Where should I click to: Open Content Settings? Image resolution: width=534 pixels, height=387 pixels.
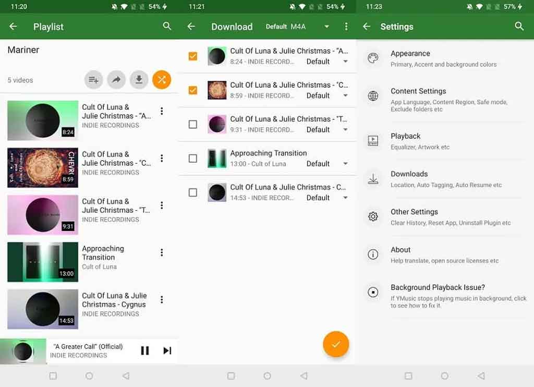[x=445, y=100]
